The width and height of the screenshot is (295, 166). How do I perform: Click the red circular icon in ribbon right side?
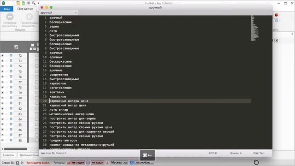click(276, 15)
